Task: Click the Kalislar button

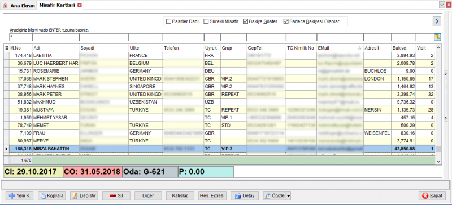Action: (x=180, y=196)
